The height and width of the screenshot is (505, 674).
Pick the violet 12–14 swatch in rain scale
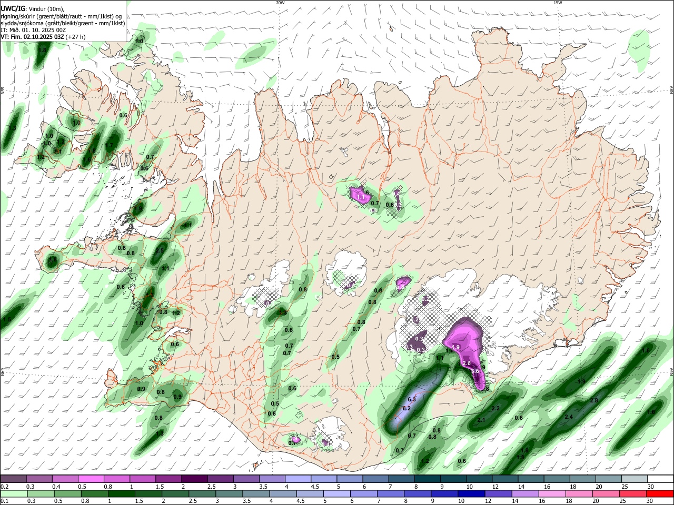[x=498, y=493]
